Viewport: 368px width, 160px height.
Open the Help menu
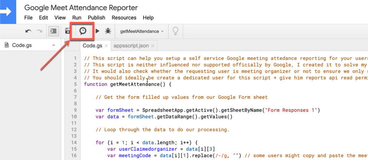[148, 17]
